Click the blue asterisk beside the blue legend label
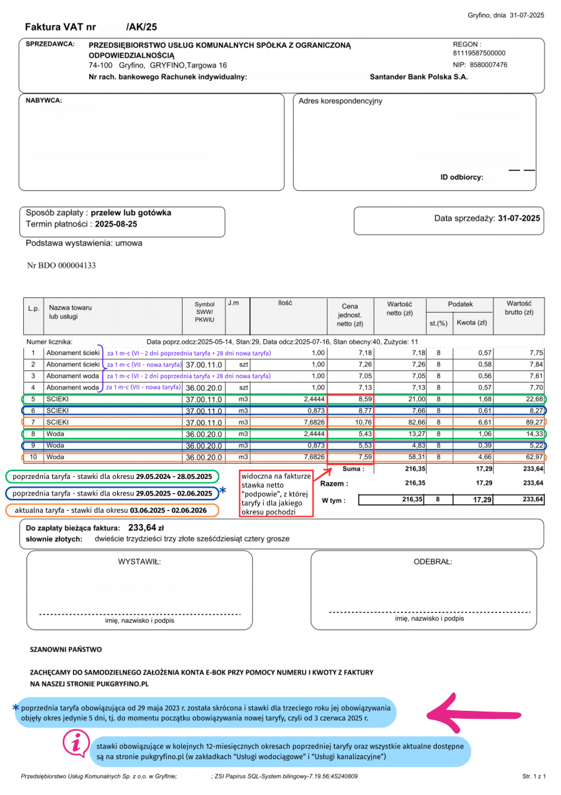Screen dimensions: 561x795 click(x=222, y=491)
